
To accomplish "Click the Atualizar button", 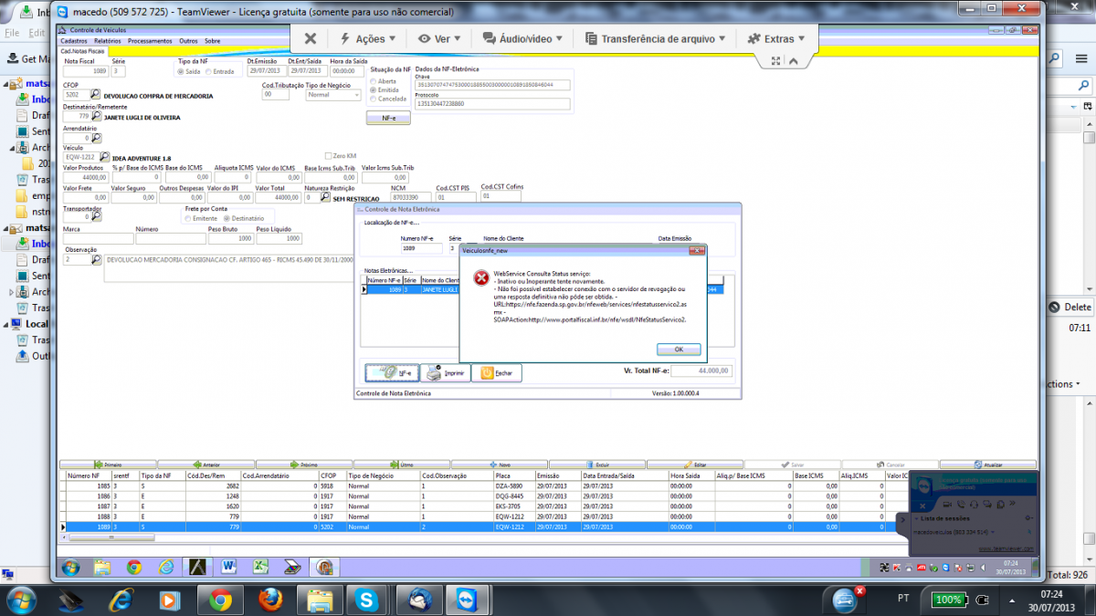I will 987,465.
